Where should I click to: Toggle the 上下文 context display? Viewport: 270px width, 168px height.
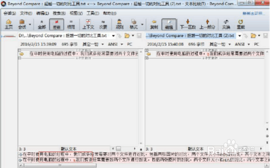click(x=88, y=24)
